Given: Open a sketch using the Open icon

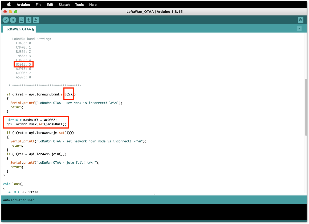Looking at the screenshot, I should tap(29, 20).
